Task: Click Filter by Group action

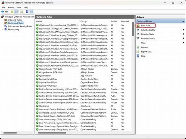Action: [x=148, y=38]
